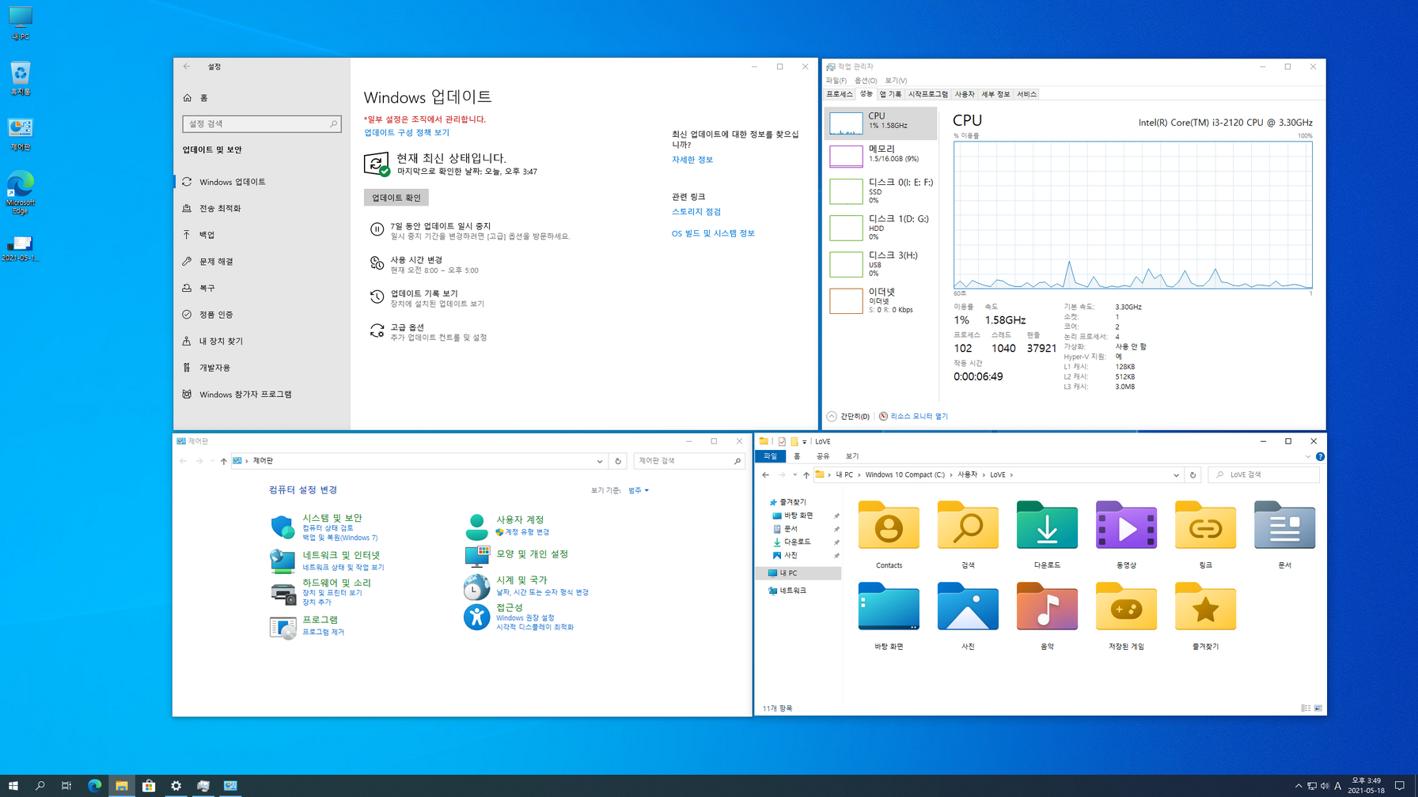Click the LoVE 검색 search box
The width and height of the screenshot is (1418, 797).
coord(1264,475)
